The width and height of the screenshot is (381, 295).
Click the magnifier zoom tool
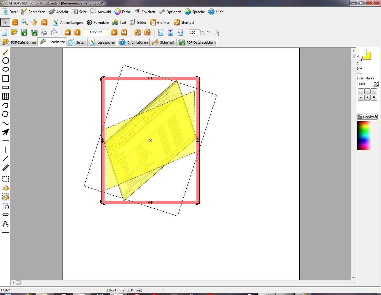tap(25, 22)
